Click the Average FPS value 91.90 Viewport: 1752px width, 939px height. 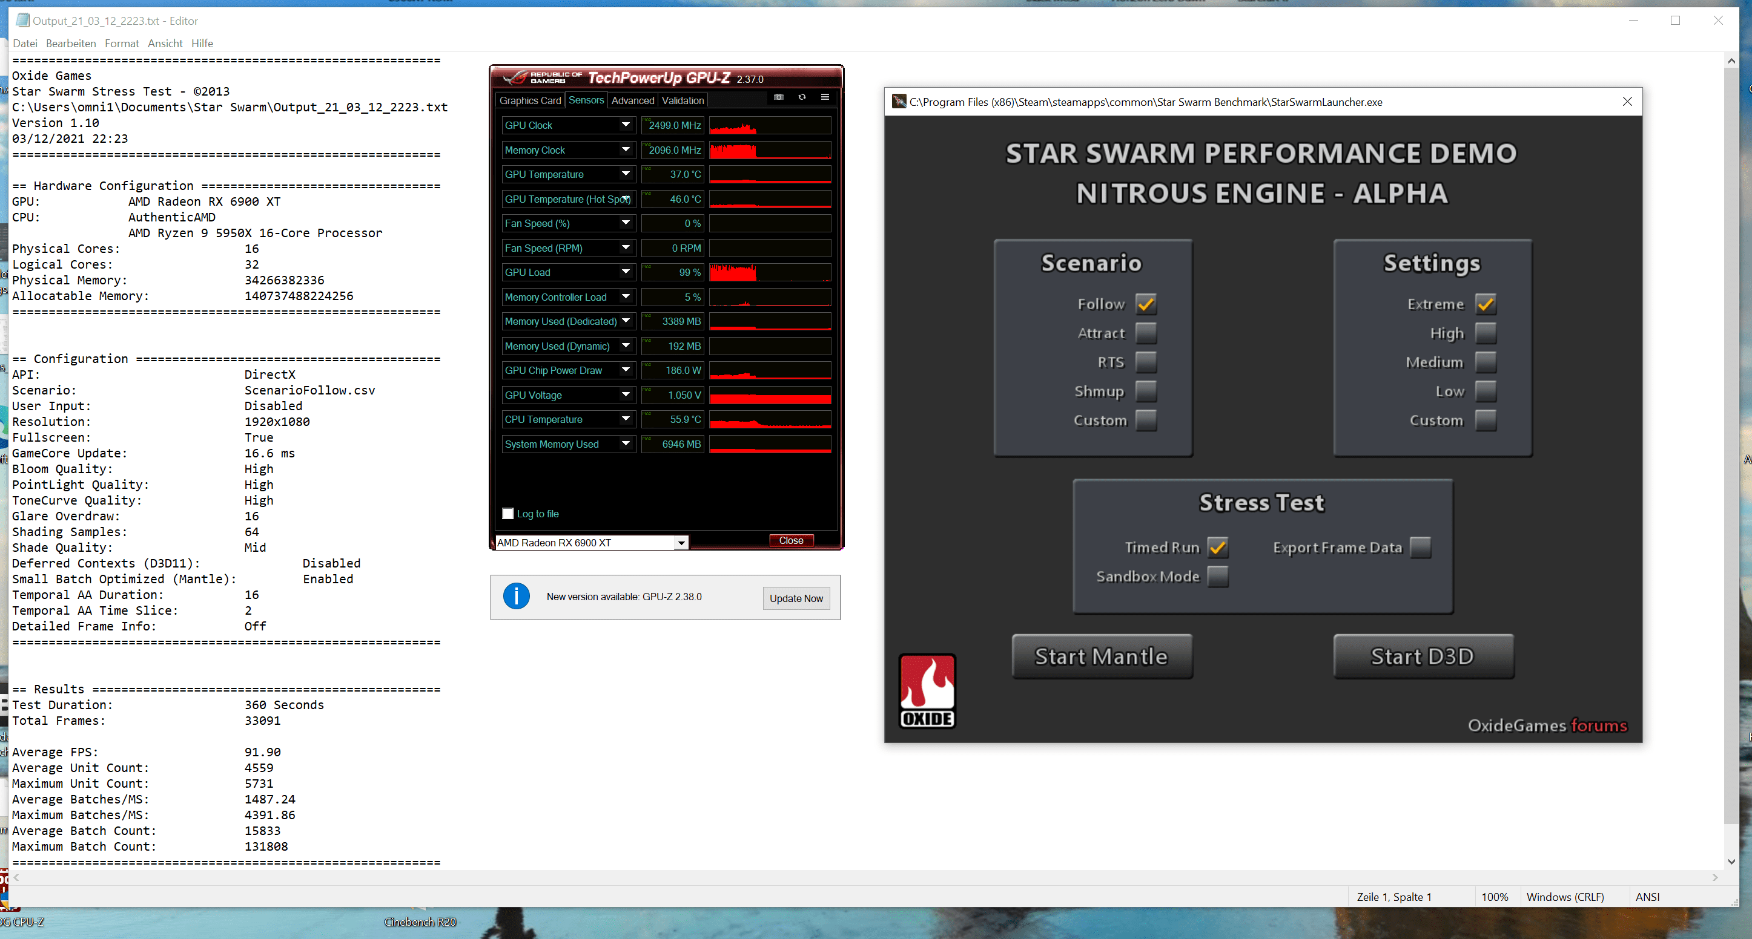pyautogui.click(x=263, y=752)
